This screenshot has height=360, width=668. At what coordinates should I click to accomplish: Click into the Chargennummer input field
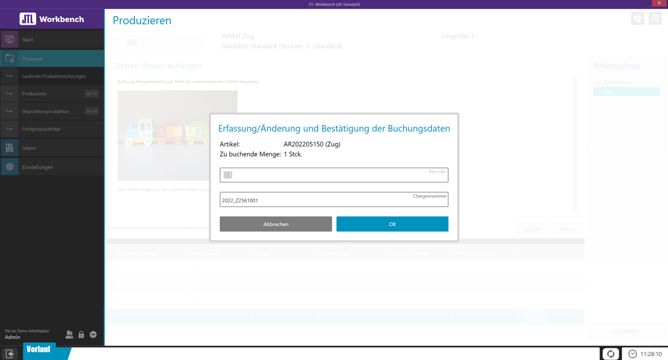[334, 200]
